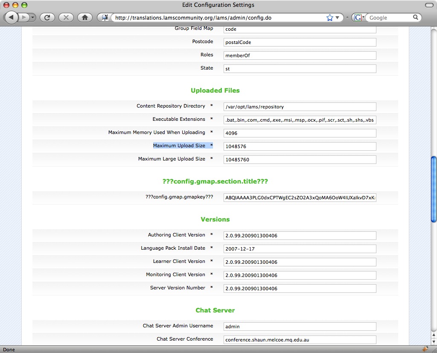Bookmark this page with the star icon
The height and width of the screenshot is (353, 437).
pos(329,18)
